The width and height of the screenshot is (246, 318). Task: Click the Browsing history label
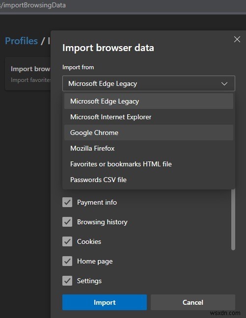(102, 222)
